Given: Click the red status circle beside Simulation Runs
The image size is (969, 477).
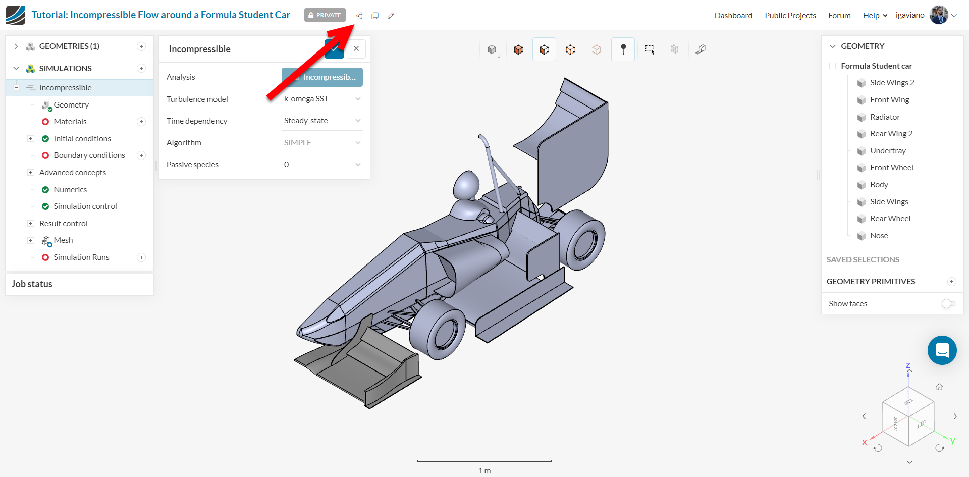Looking at the screenshot, I should [x=45, y=257].
